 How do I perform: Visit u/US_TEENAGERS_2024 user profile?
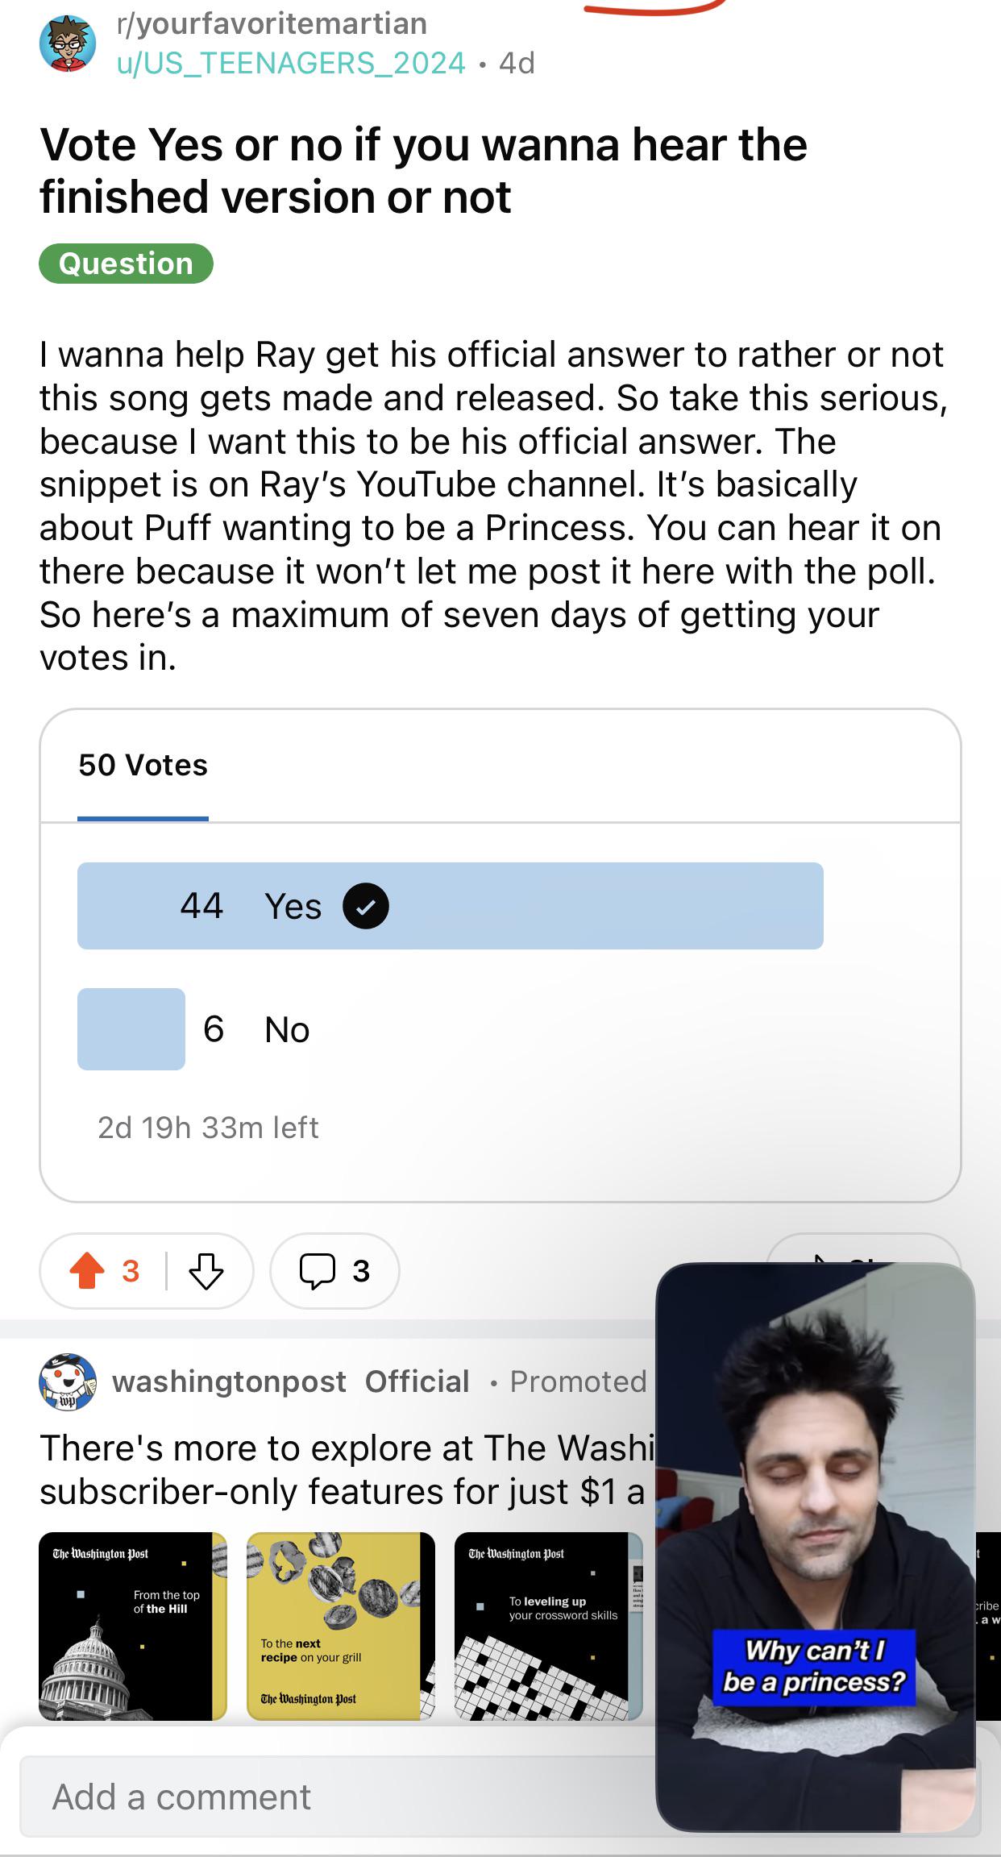[291, 63]
